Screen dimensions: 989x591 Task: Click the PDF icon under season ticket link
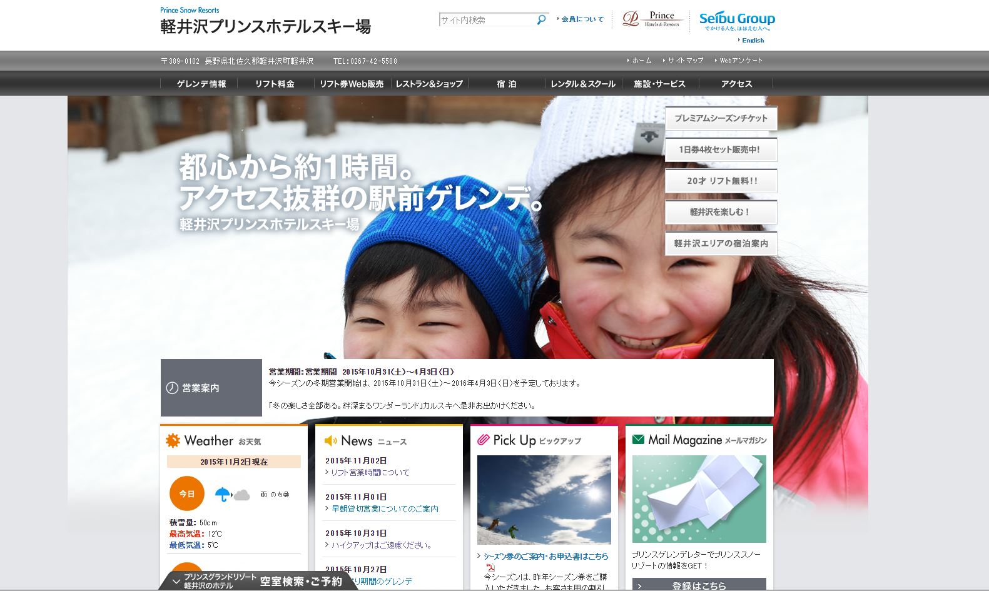(x=491, y=567)
